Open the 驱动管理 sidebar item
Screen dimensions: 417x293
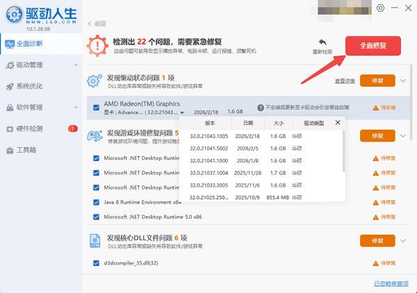click(41, 65)
